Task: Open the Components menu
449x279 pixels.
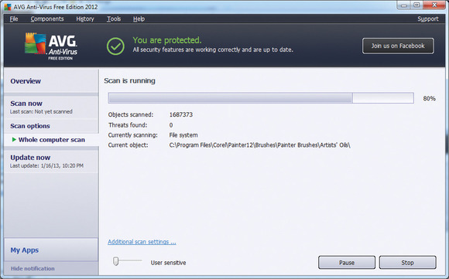Action: click(x=47, y=19)
